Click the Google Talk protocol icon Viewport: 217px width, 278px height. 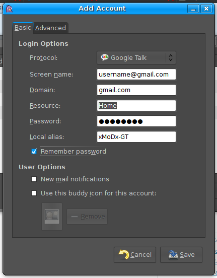105,57
